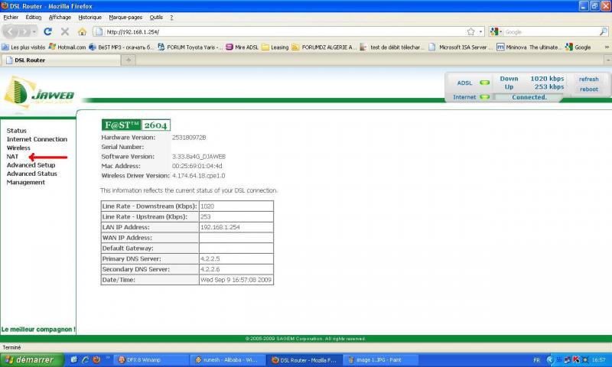
Task: Open Google search engine selector icon
Action: (495, 31)
